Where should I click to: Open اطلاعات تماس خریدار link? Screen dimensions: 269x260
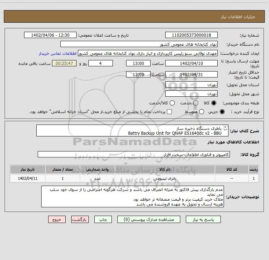click(58, 53)
